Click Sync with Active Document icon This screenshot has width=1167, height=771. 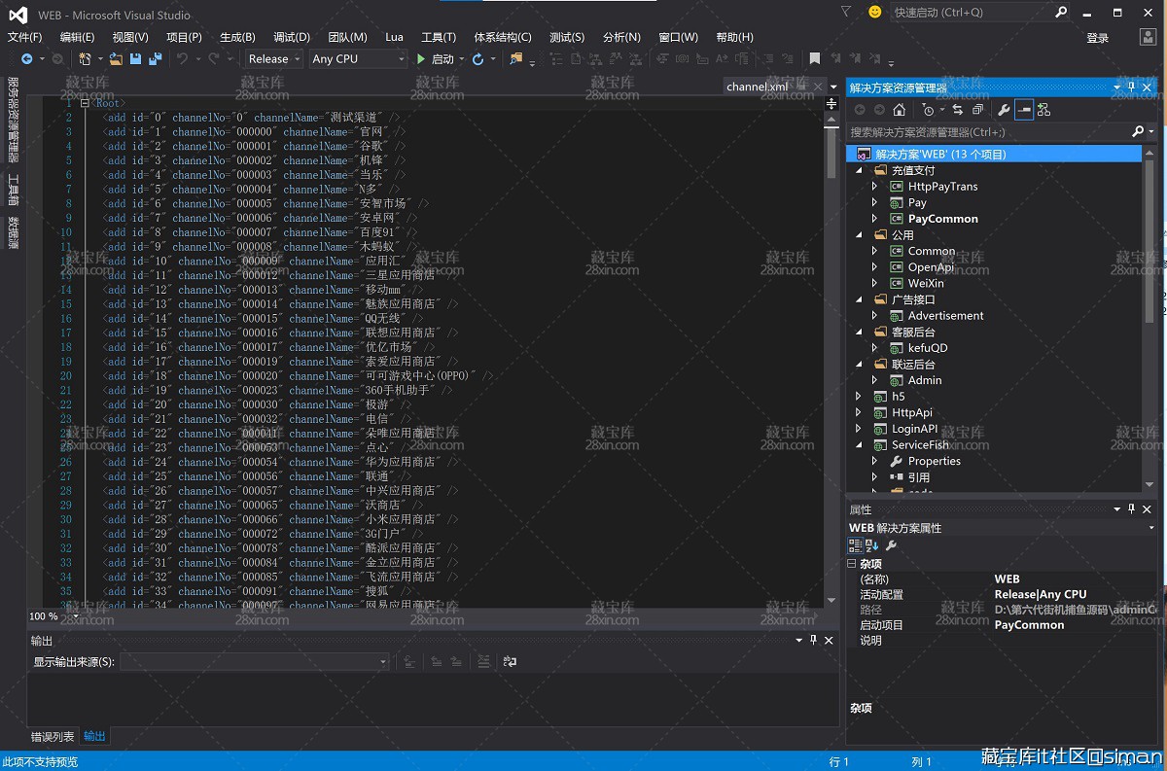click(x=957, y=110)
